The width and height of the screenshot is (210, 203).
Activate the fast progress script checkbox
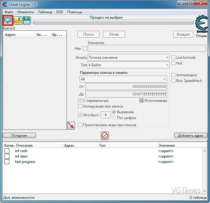point(7,162)
